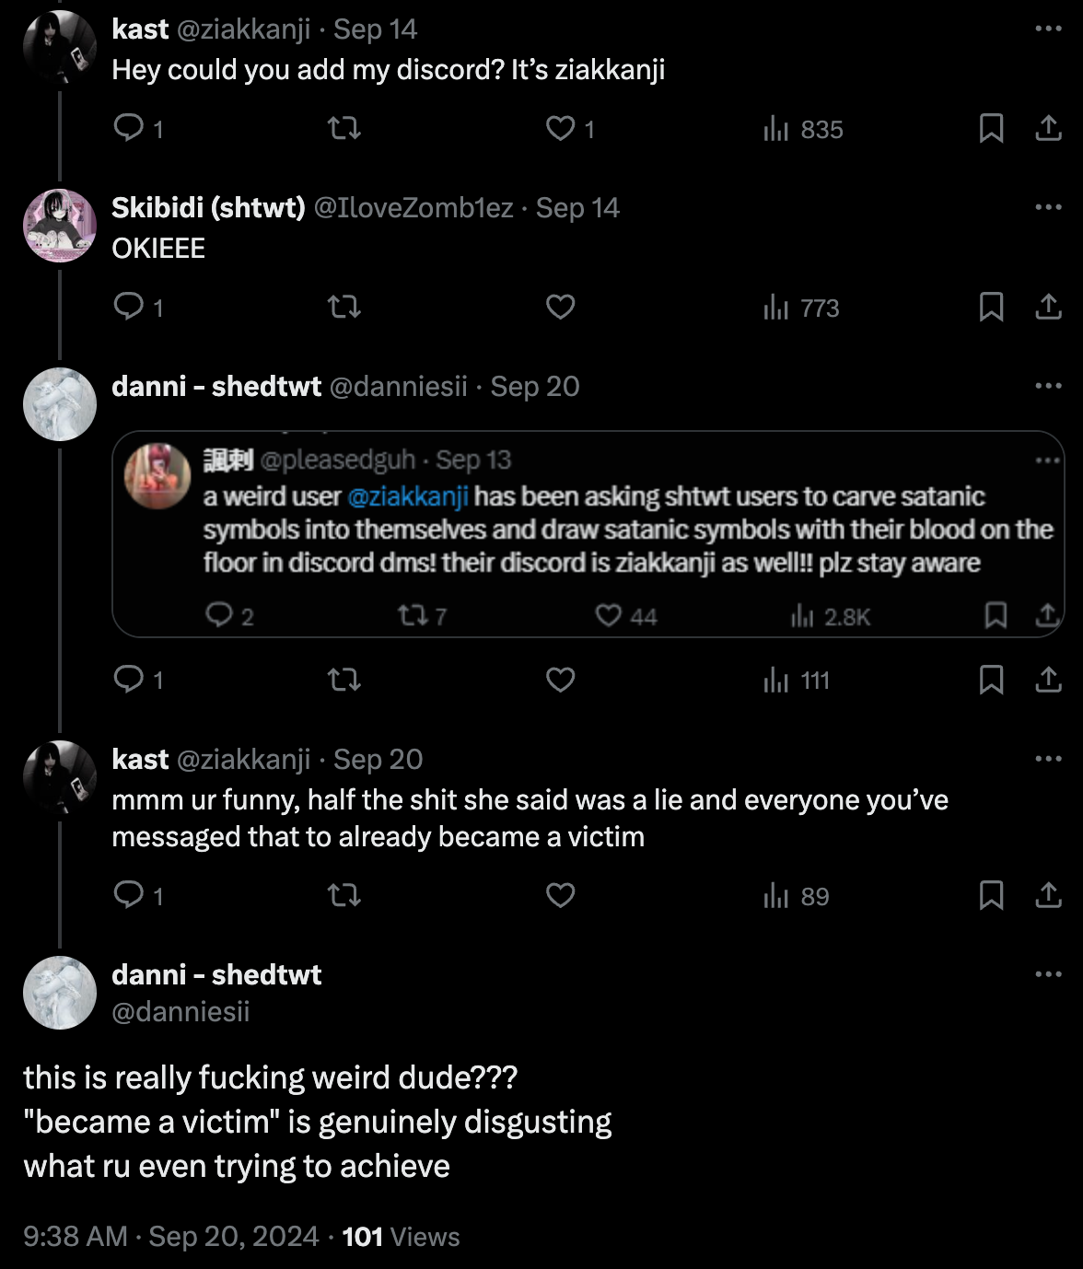Bookmark kast's Sep 14 tweet
The image size is (1083, 1269).
991,128
